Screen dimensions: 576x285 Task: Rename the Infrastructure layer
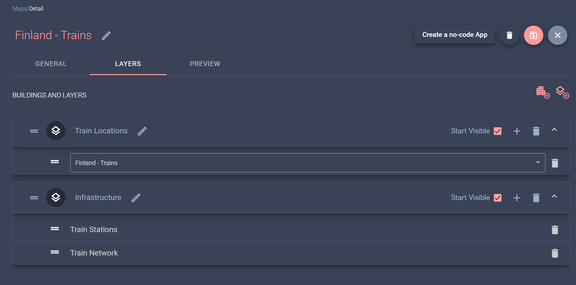click(136, 197)
